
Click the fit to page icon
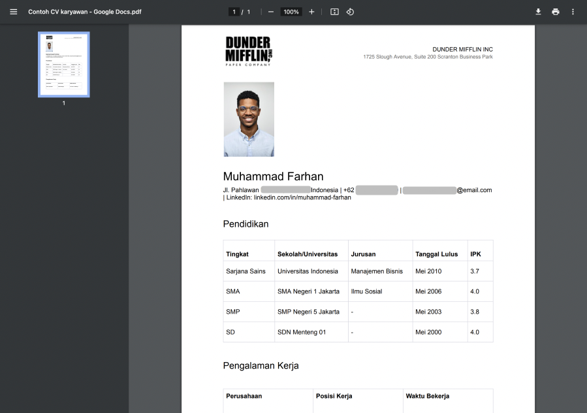pyautogui.click(x=334, y=12)
